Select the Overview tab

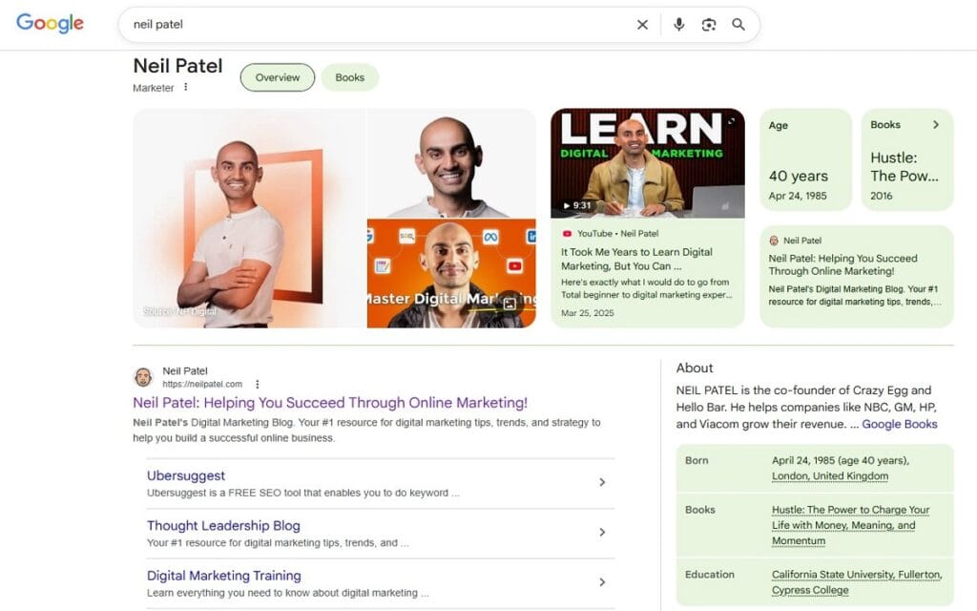[x=277, y=77]
